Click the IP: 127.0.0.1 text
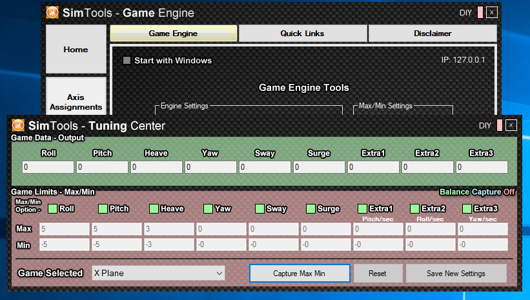This screenshot has height=300, width=530. point(463,60)
